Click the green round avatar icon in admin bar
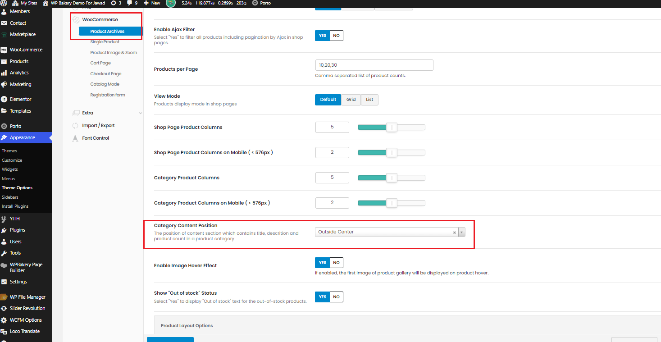The height and width of the screenshot is (342, 661). pos(171,3)
